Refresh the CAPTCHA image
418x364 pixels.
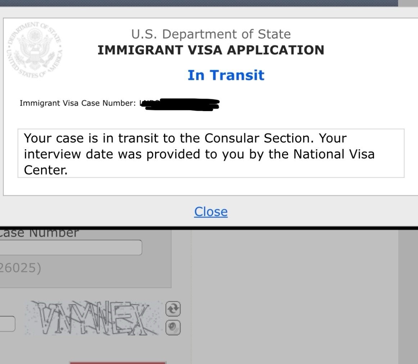point(173,309)
